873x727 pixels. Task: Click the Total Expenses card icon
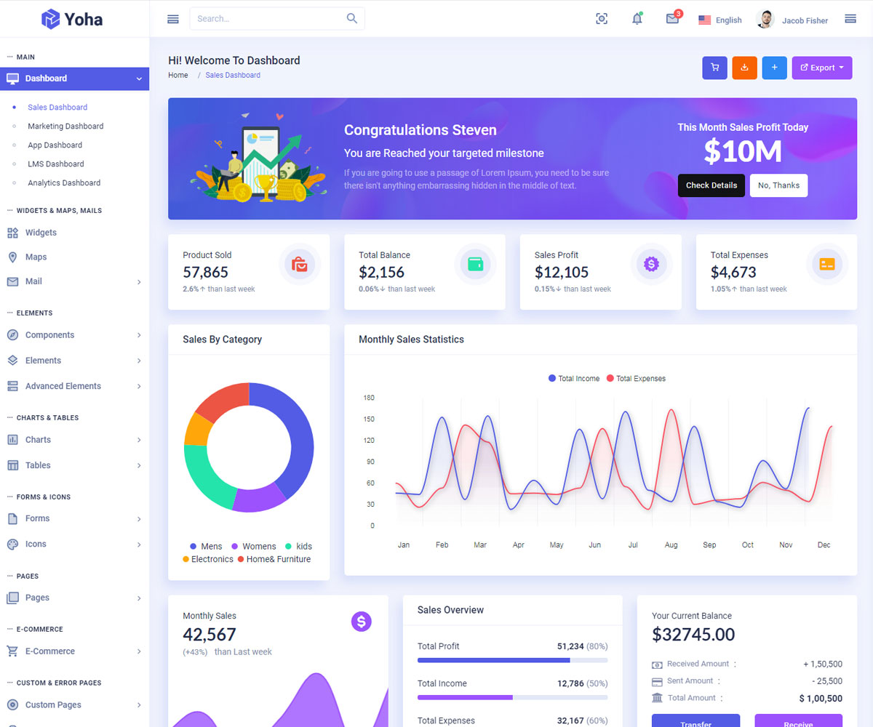coord(827,264)
